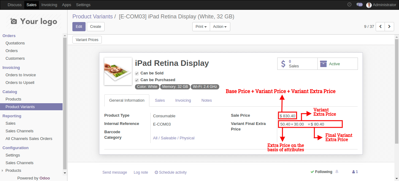The width and height of the screenshot is (399, 181).
Task: Open the Schedule activity clock link
Action: tap(171, 172)
